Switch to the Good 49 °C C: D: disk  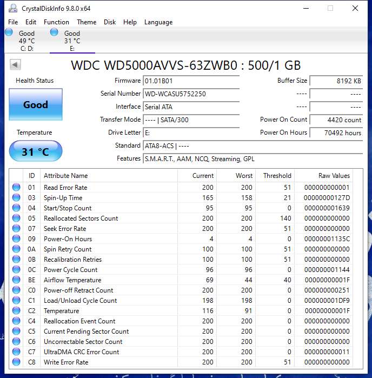(x=26, y=41)
